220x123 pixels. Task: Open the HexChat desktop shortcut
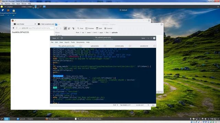pos(8,12)
